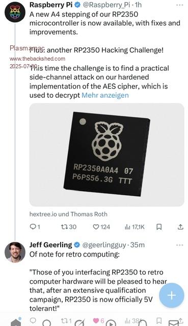
Task: Bookmark the Raspberry Pi tweet
Action: click(x=159, y=227)
